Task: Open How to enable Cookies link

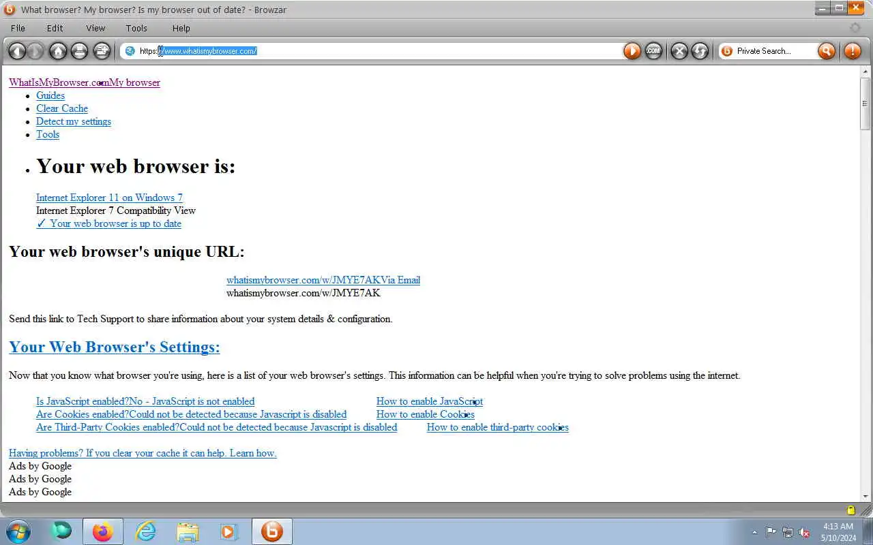Action: 426,414
